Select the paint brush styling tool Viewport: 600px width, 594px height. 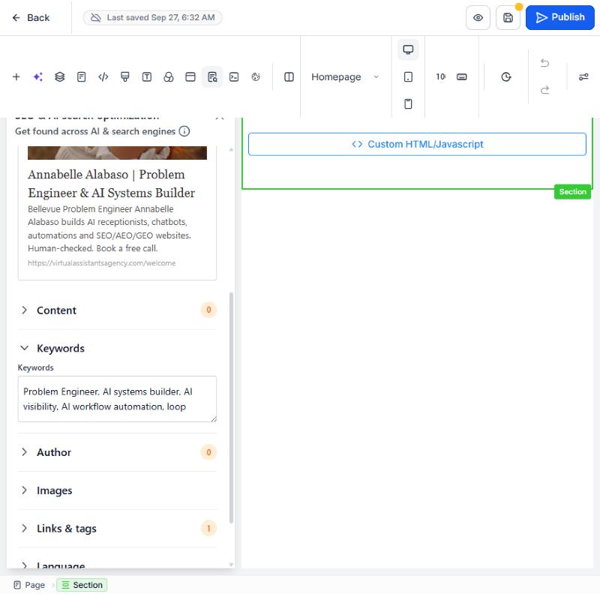[125, 77]
